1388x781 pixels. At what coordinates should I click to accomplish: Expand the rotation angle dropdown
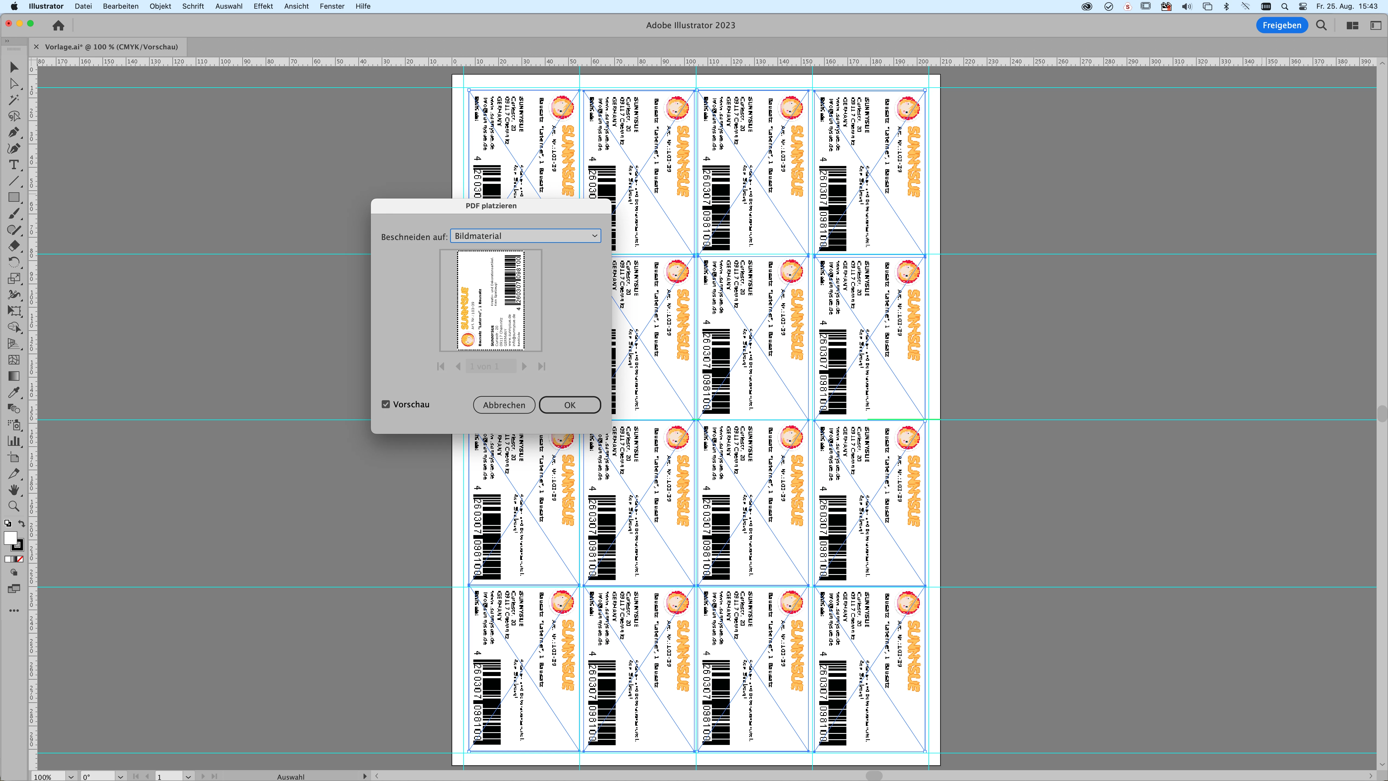tap(120, 777)
